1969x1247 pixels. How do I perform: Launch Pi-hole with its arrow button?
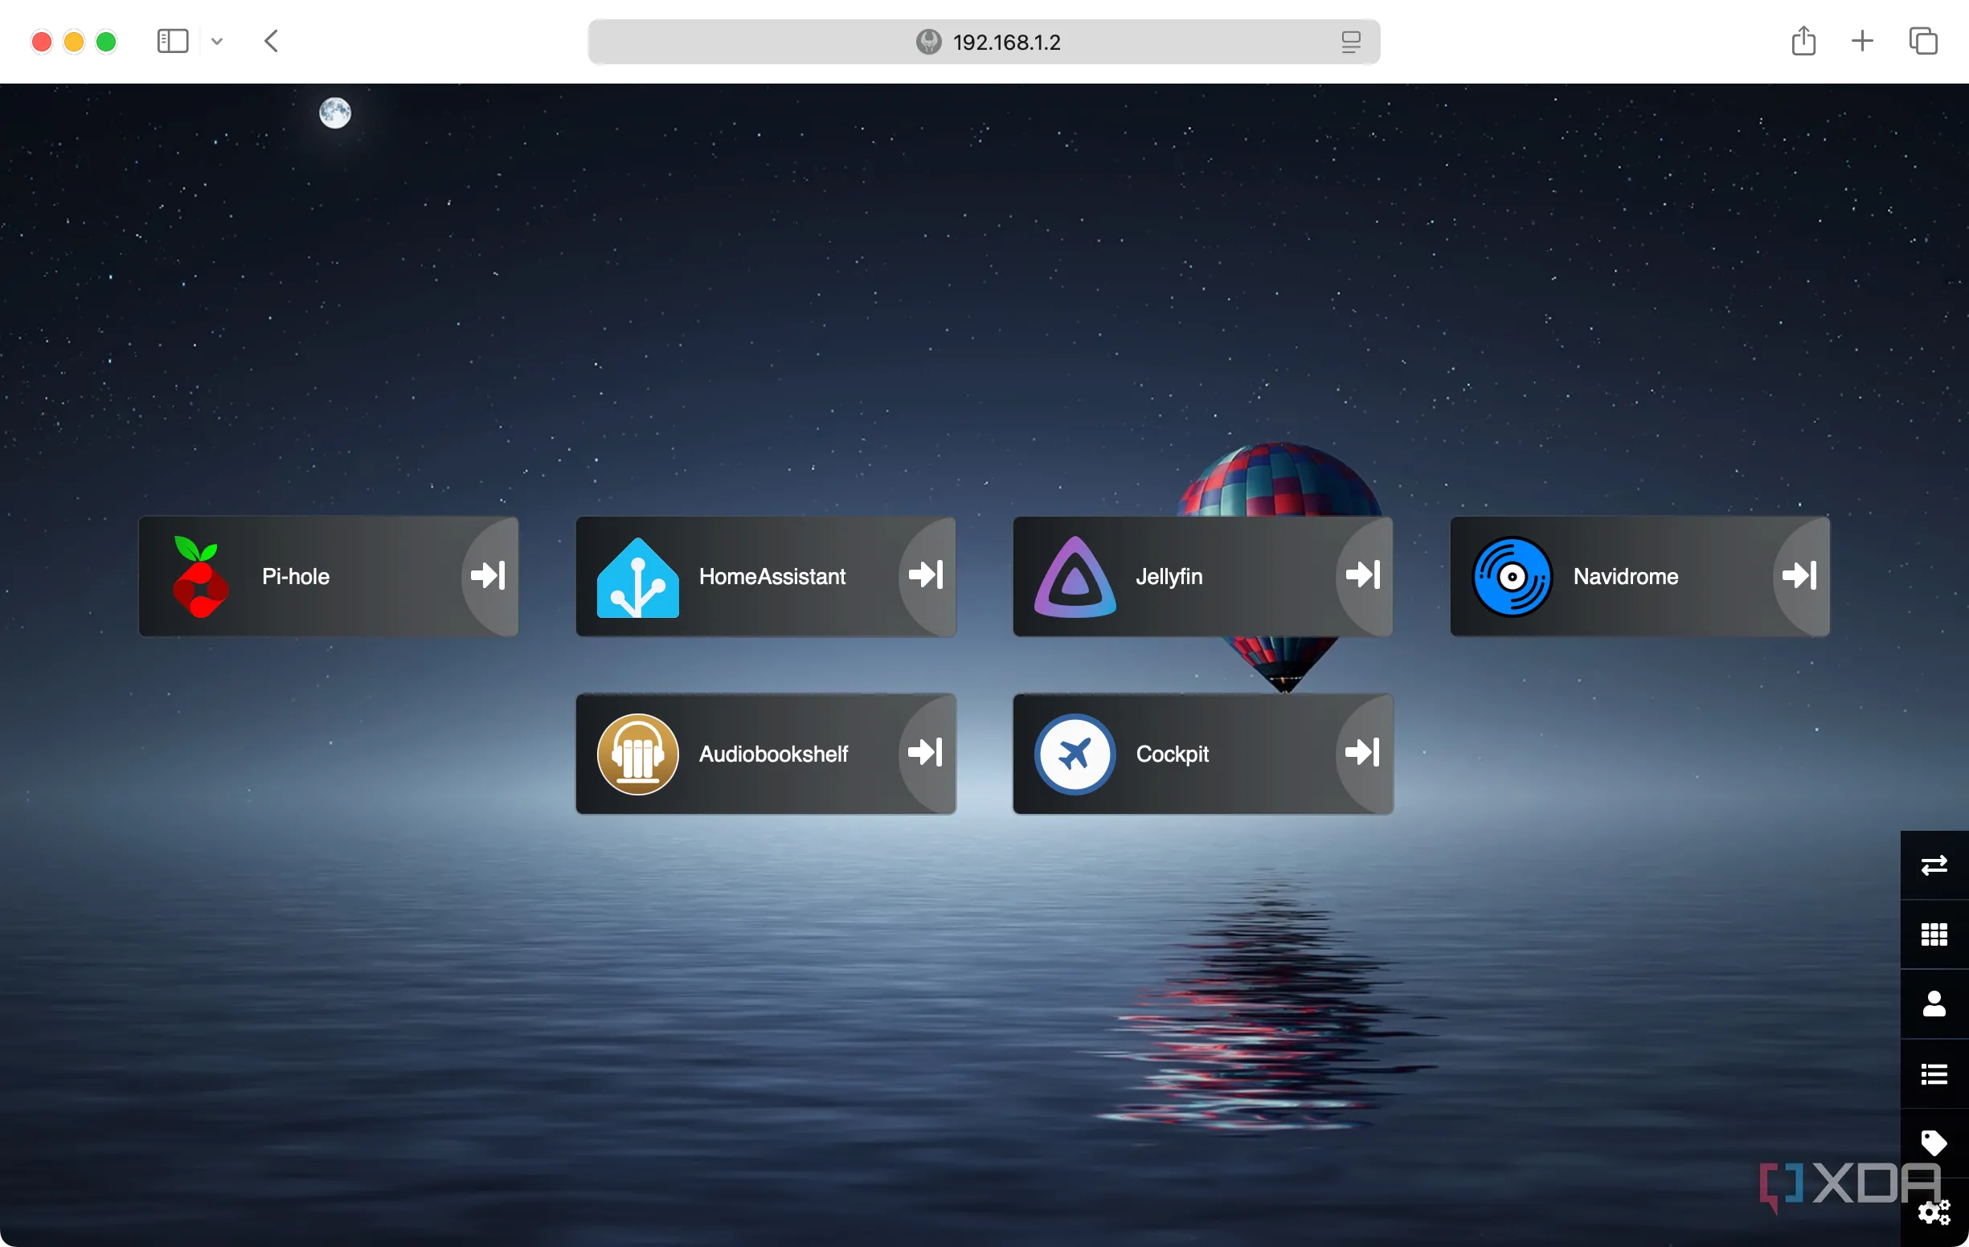(x=487, y=574)
